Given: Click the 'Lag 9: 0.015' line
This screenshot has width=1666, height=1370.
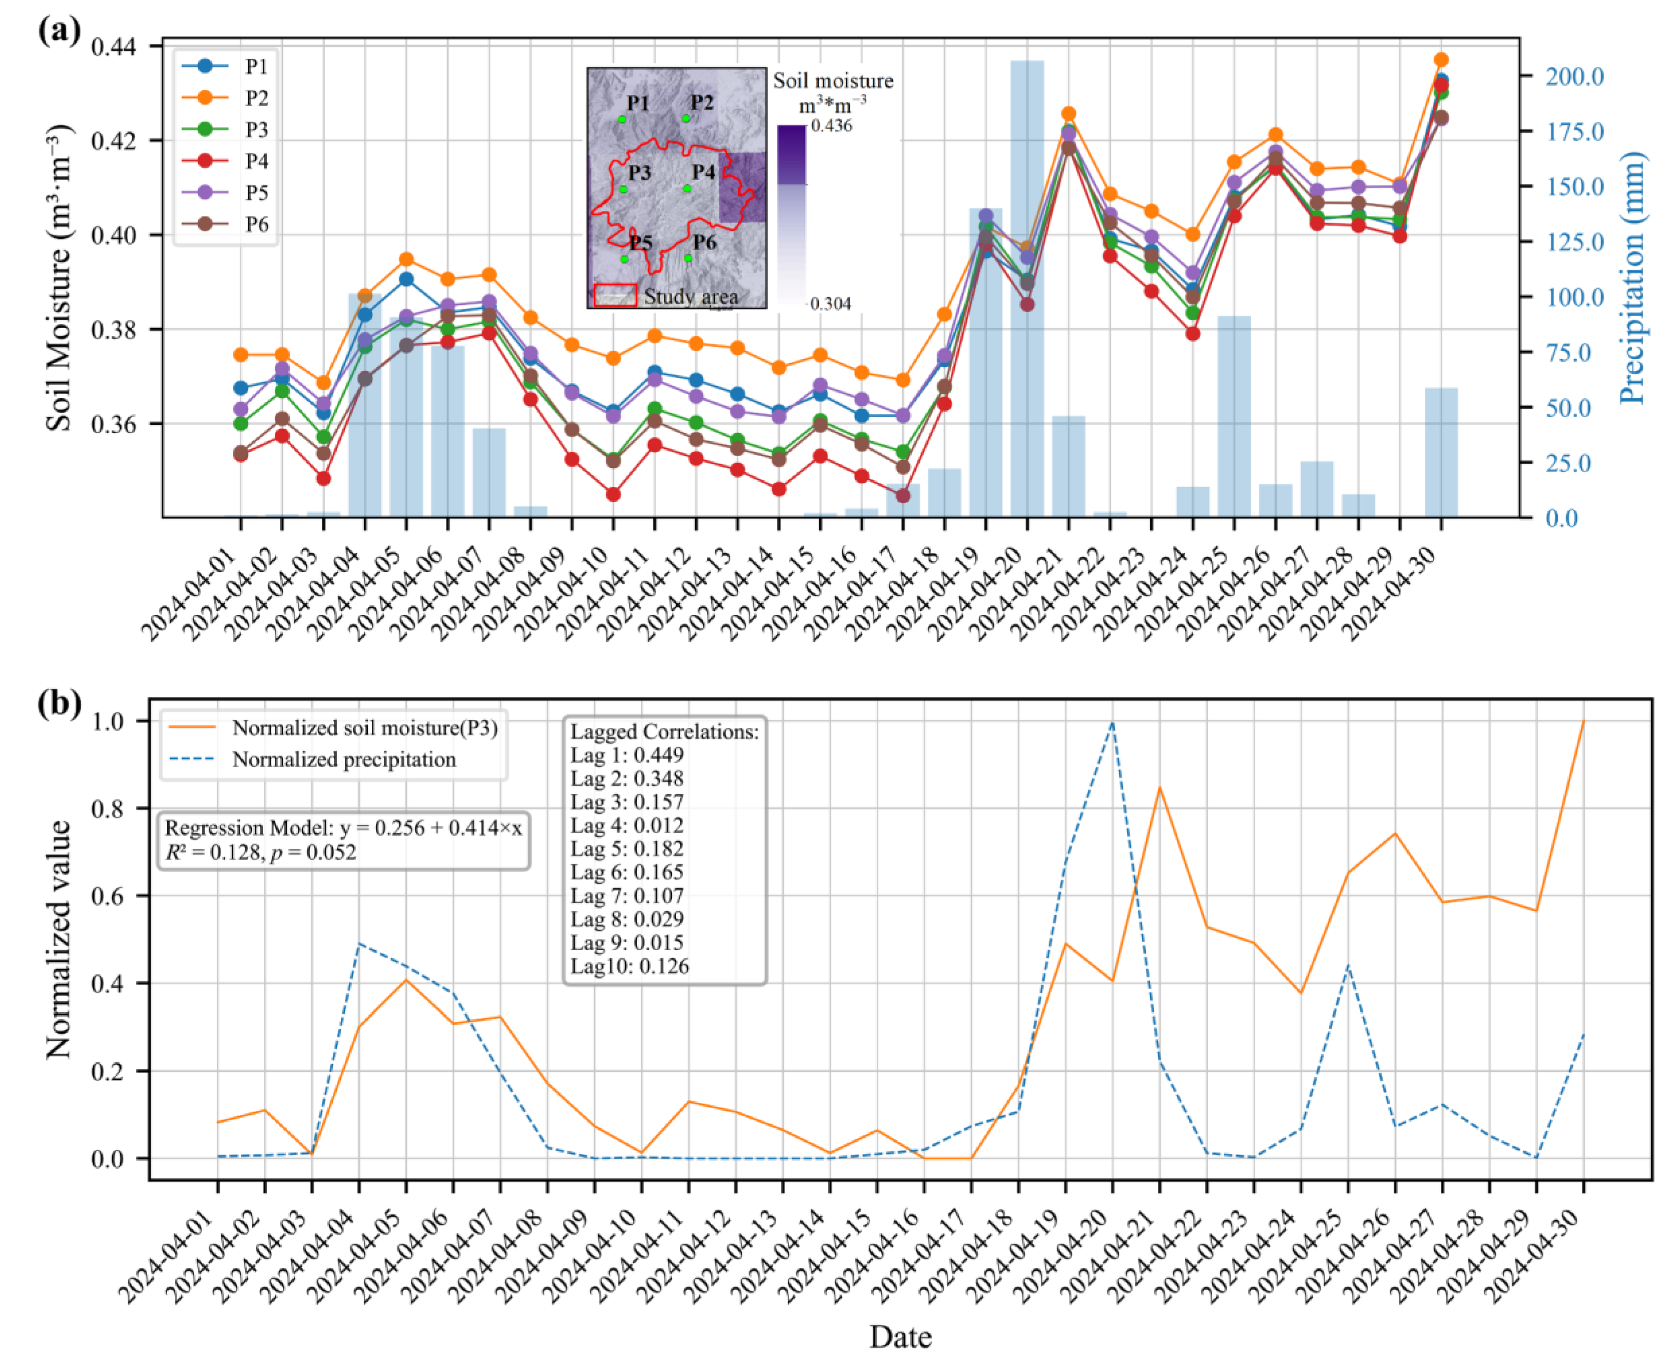Looking at the screenshot, I should click(627, 943).
